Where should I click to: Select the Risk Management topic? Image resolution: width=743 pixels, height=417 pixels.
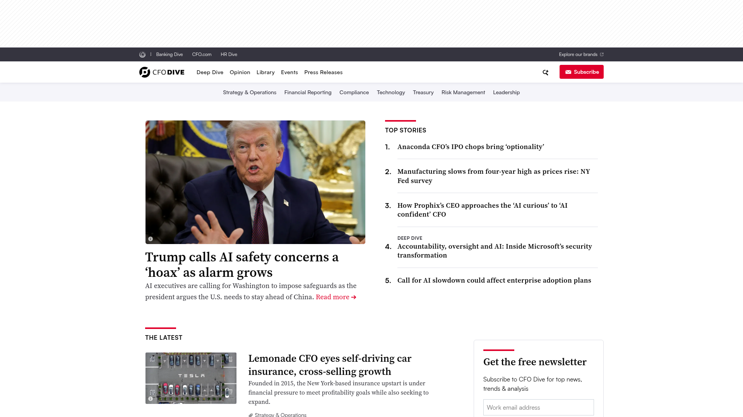463,92
